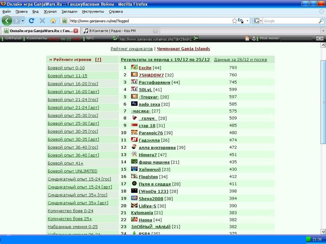Click the page vertical scrollbar thumb
326x244 pixels.
point(323,102)
